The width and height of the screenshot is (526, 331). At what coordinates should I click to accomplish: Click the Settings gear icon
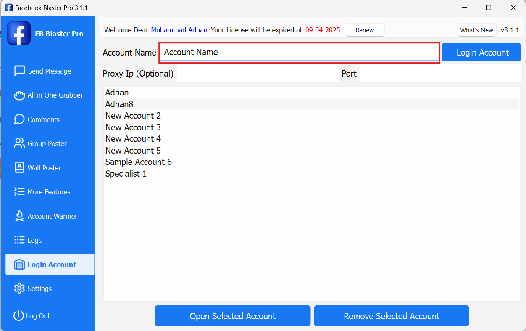point(19,289)
